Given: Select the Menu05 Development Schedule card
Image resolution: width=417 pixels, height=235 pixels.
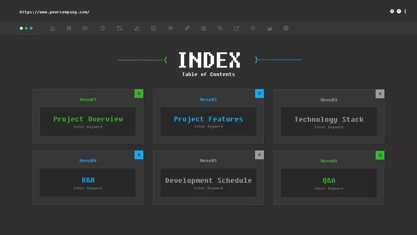Looking at the screenshot, I should 208,180.
